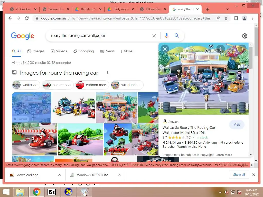Close the downloads bar
The image size is (263, 197).
coord(253,175)
